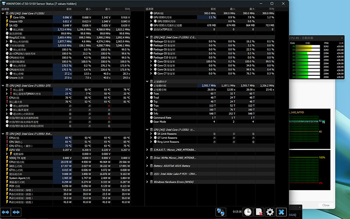Click the save log file icon
This screenshot has width=350, height=219.
(x=259, y=212)
